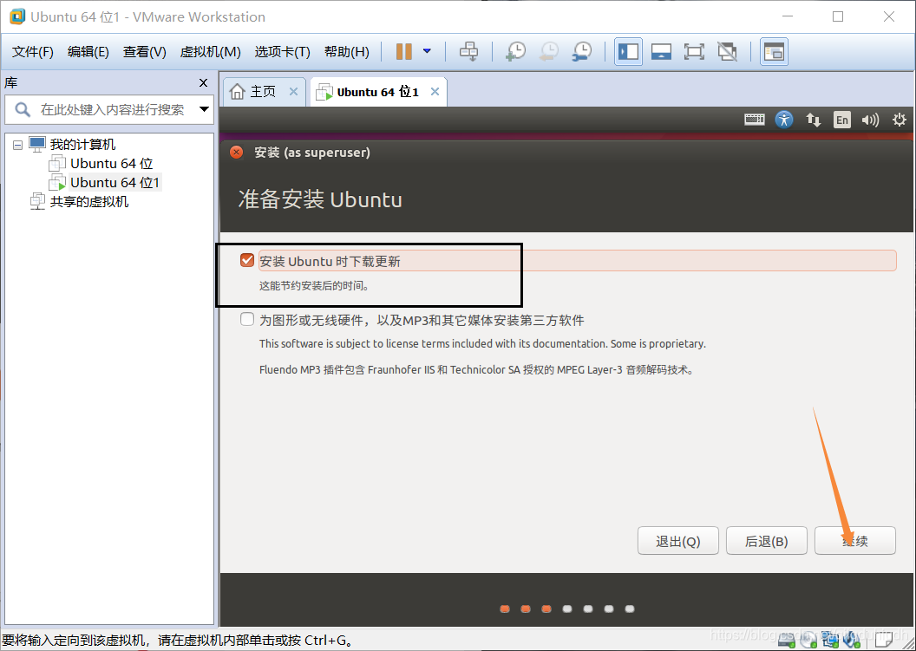Open the power options dropdown arrow beside the pause icon
The height and width of the screenshot is (651, 916).
427,51
